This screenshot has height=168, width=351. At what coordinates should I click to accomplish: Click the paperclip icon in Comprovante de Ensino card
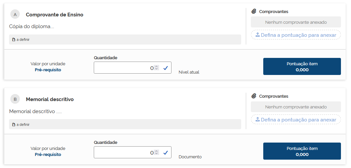(254, 11)
